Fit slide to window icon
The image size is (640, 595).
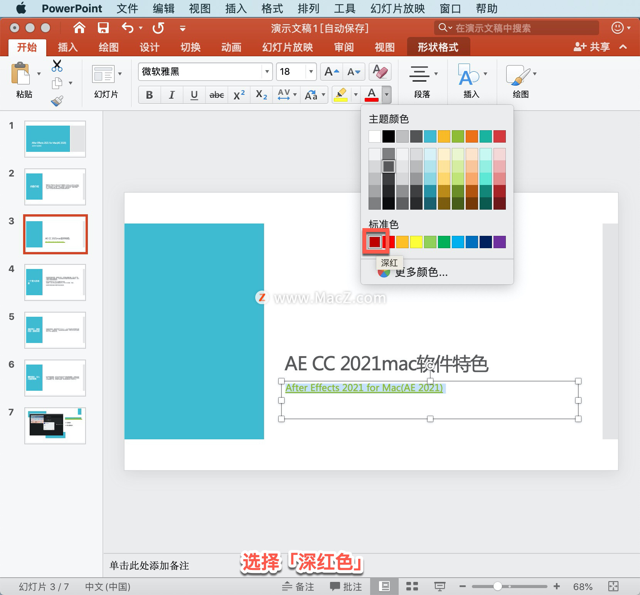coord(613,587)
